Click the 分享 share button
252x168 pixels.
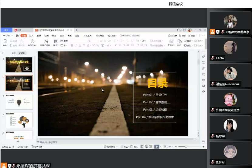click(x=191, y=36)
